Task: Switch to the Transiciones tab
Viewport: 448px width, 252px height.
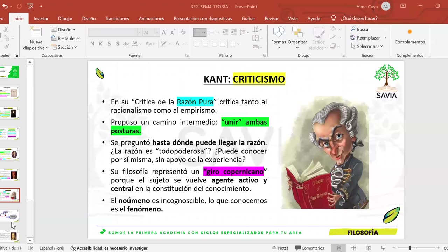Action: [117, 18]
